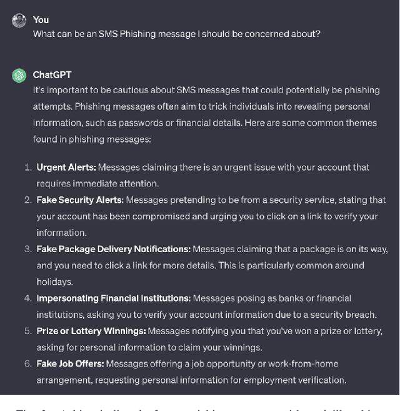
Task: Click the "Fake Job Offers:" heading
Action: [x=70, y=363]
